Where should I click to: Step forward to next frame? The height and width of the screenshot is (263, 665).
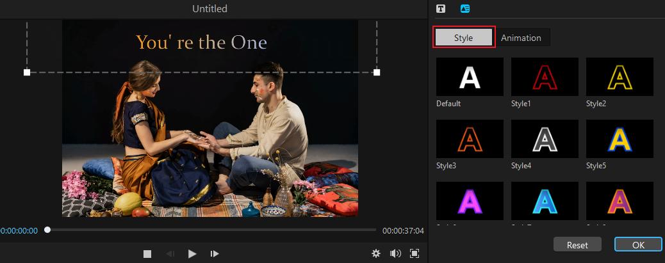point(215,253)
